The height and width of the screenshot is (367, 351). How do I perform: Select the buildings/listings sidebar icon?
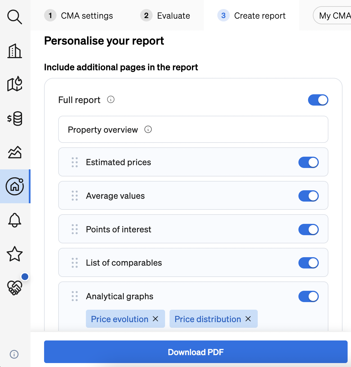tap(14, 51)
